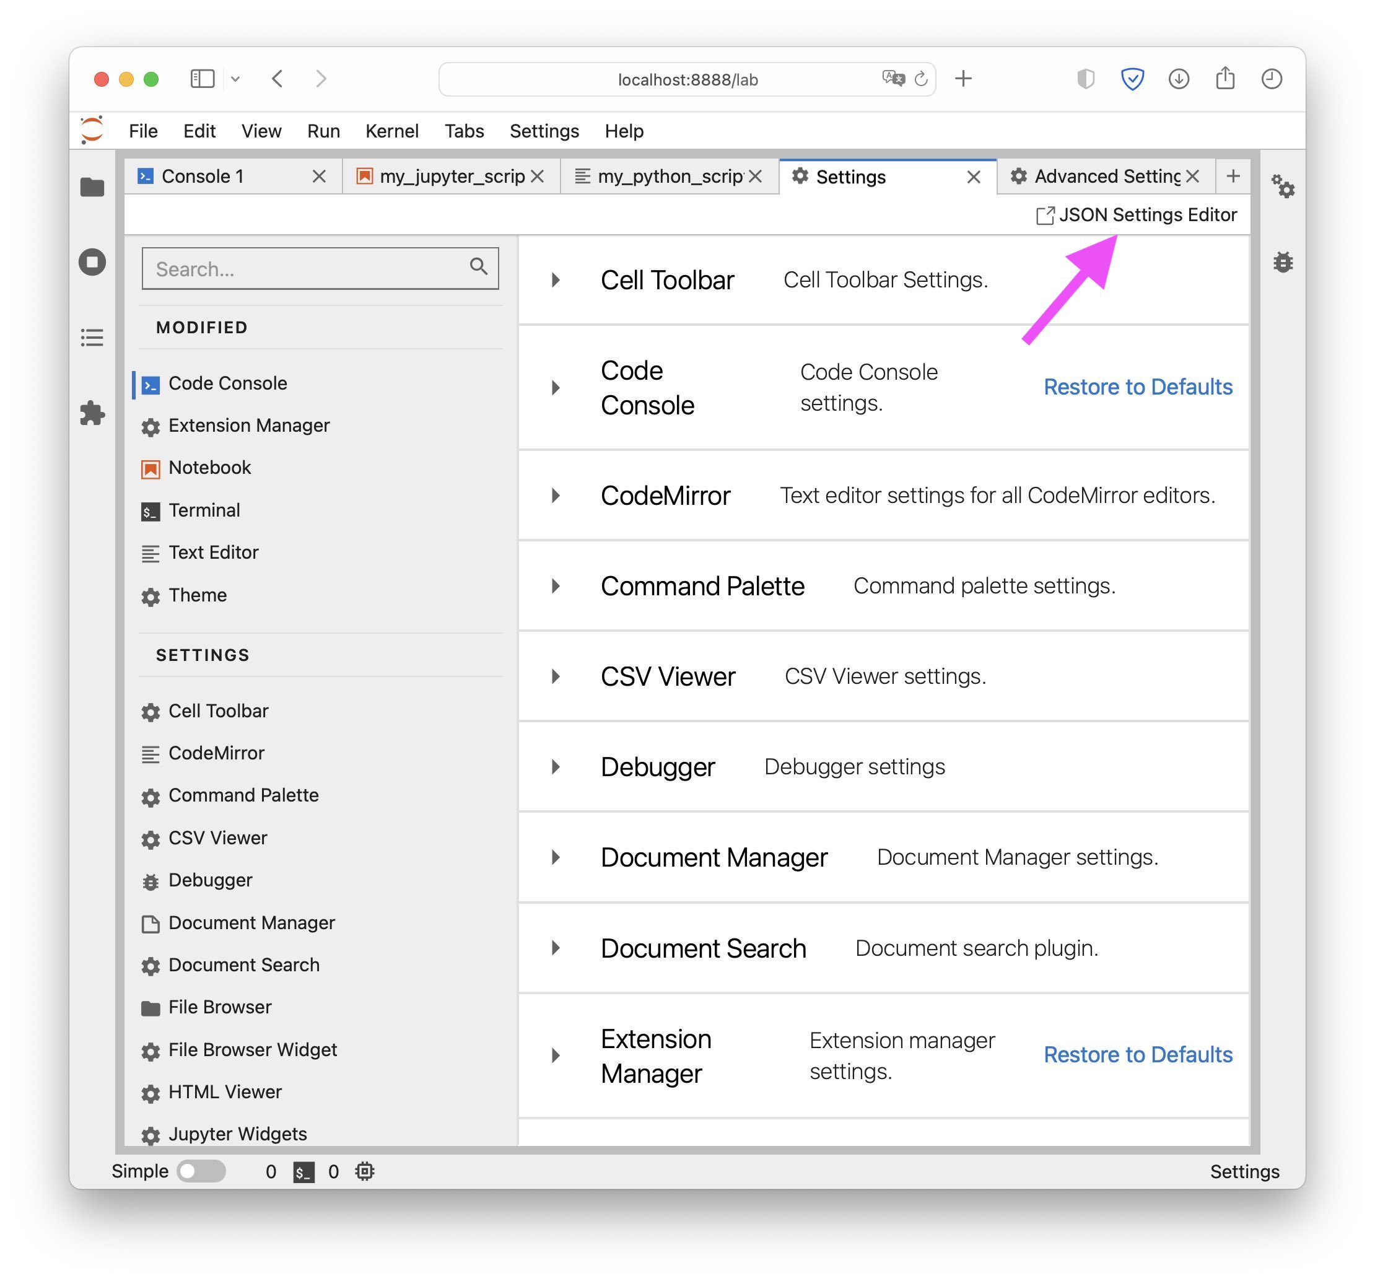1375x1281 pixels.
Task: Open the Property Inspector gears icon
Action: point(1282,186)
